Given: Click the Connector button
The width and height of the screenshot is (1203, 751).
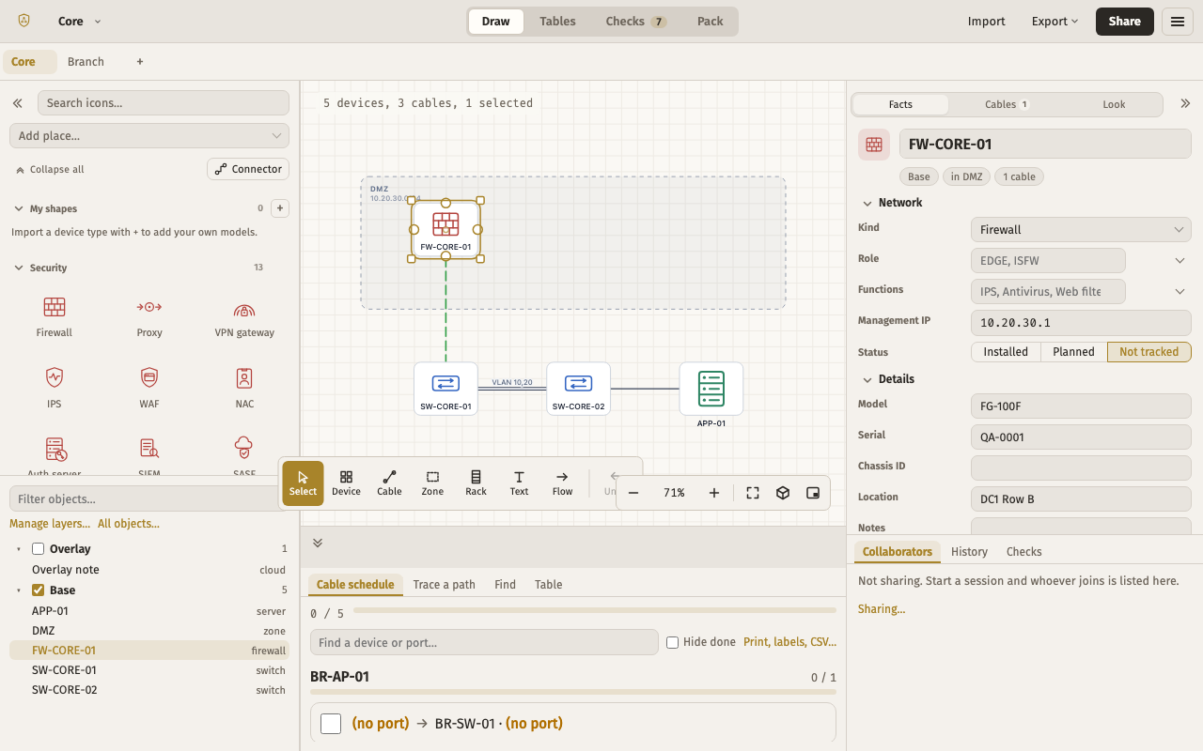Looking at the screenshot, I should click(x=248, y=169).
